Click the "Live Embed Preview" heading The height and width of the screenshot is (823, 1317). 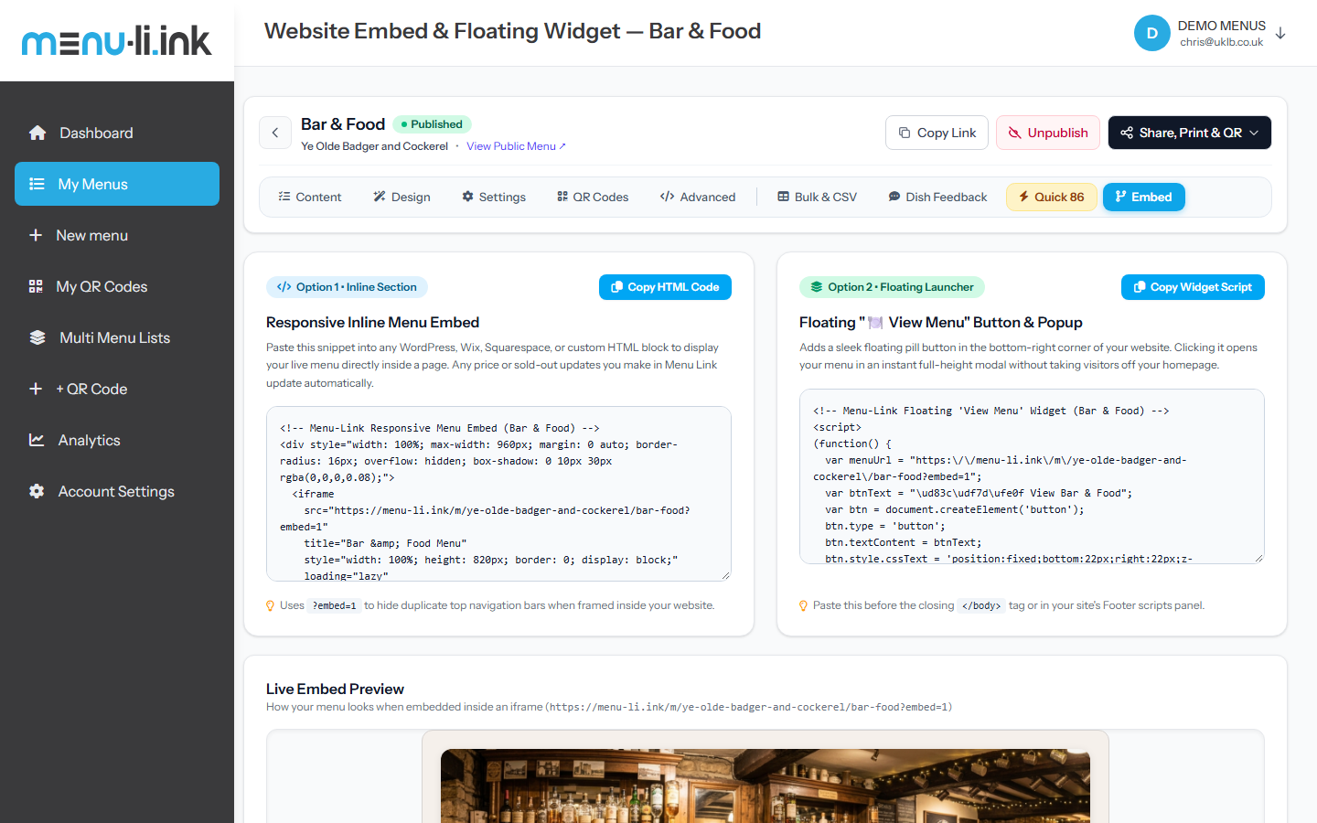(335, 689)
